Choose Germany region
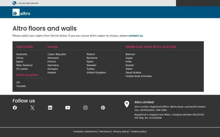Viewport: 220px width, 137px height. coord(53,65)
